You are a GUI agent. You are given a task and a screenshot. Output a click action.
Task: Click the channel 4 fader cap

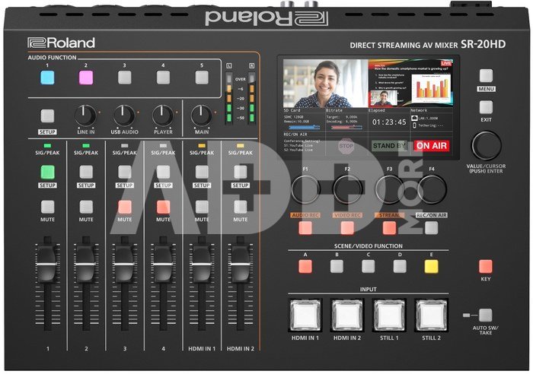(163, 263)
